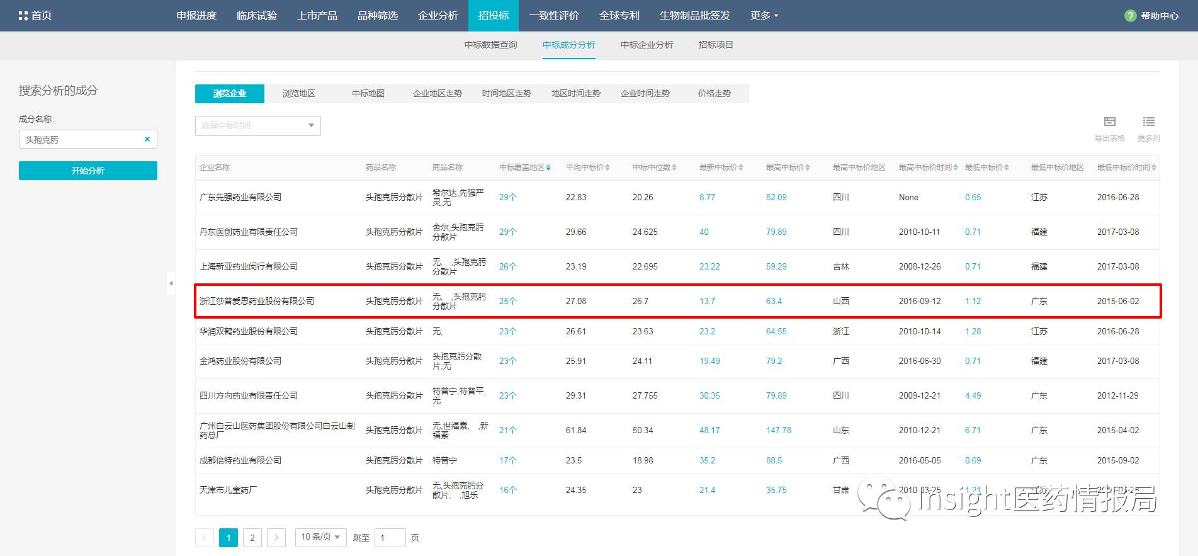Collapse the left search panel arrow
This screenshot has height=556, width=1198.
171,283
